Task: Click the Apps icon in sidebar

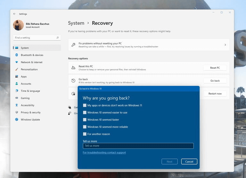Action: [x=17, y=76]
